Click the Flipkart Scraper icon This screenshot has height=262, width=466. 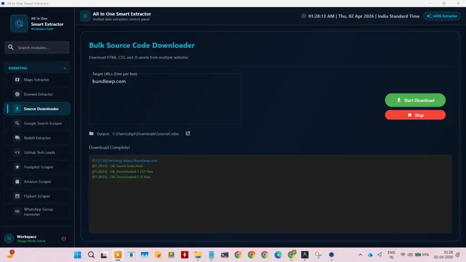[17, 196]
